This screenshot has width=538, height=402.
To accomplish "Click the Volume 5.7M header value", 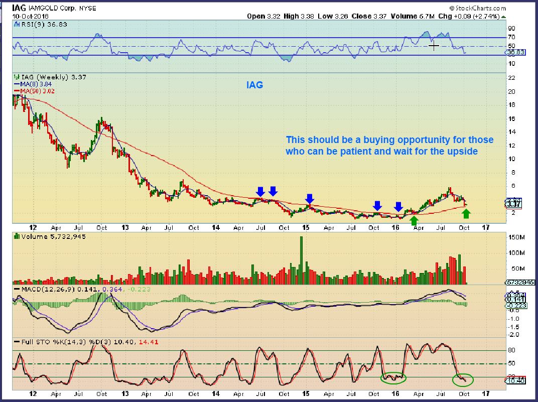I will tap(413, 16).
